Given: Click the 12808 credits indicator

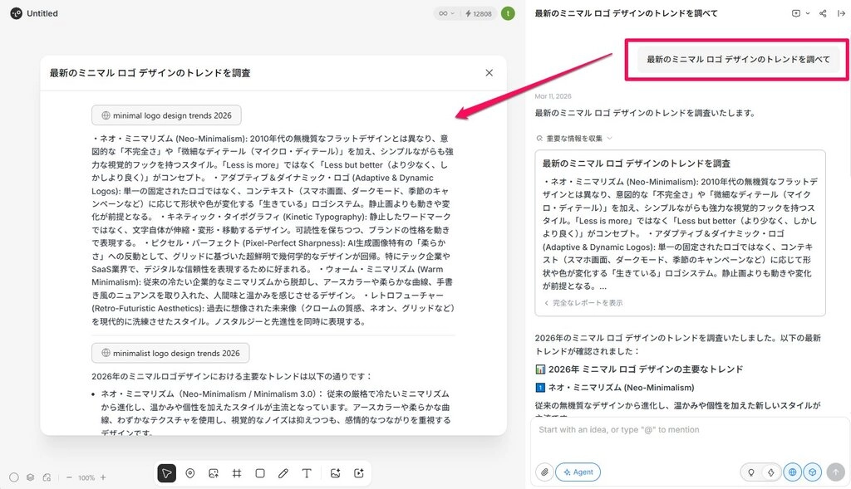Looking at the screenshot, I should [x=478, y=13].
